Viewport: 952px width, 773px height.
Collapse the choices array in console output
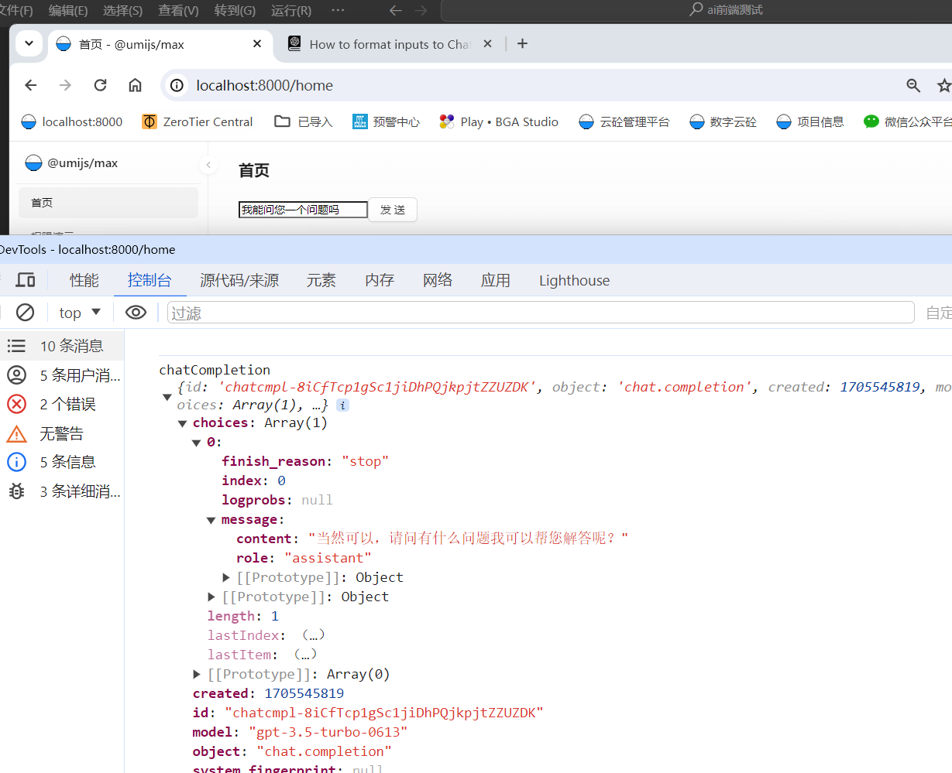coord(183,422)
